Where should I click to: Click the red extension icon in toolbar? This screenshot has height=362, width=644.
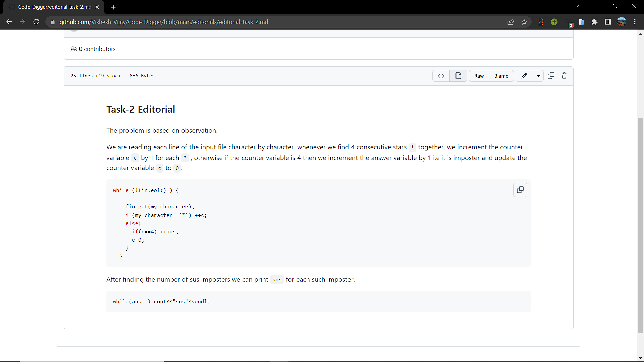pos(541,22)
